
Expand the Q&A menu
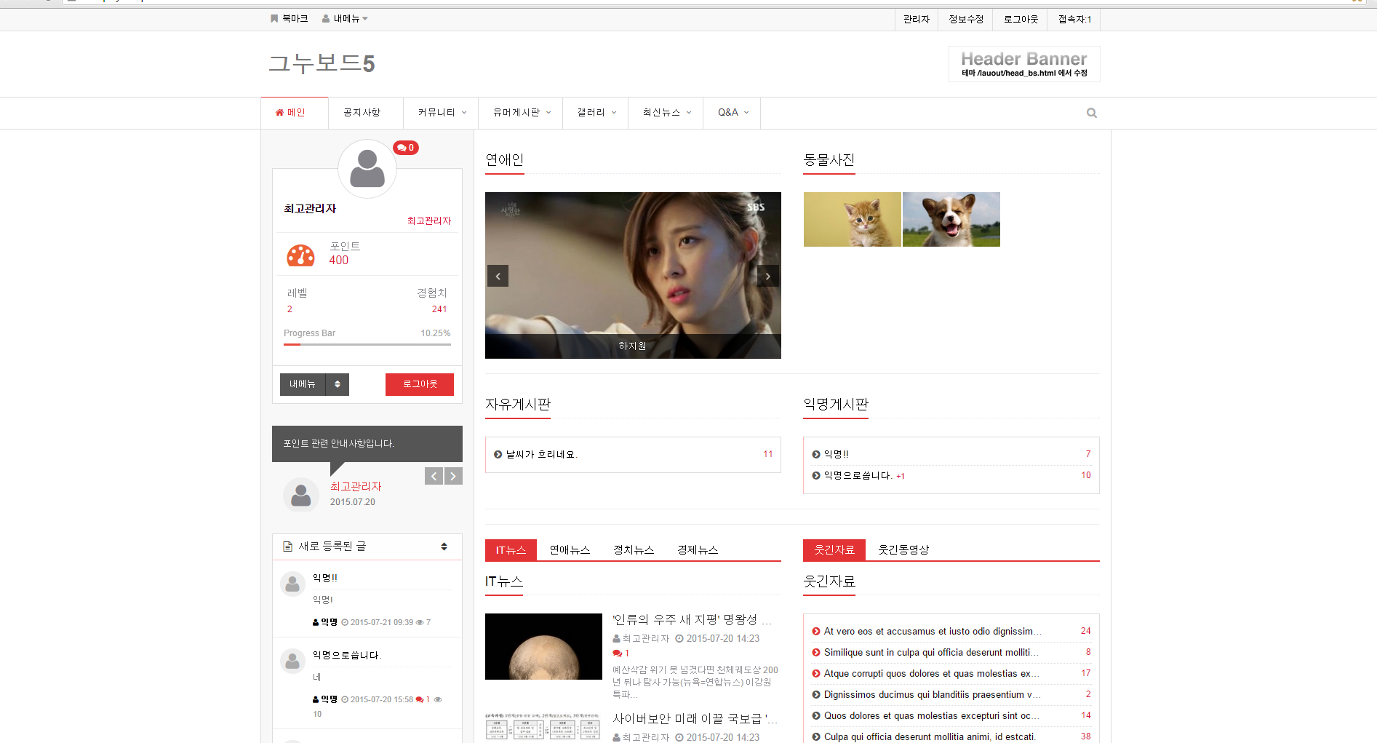click(x=733, y=112)
